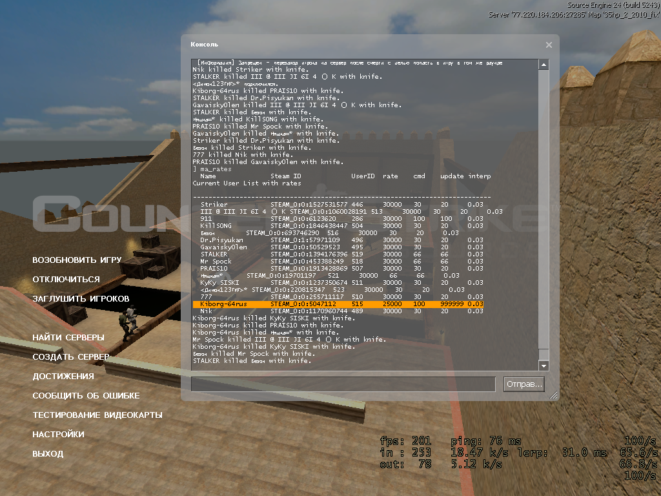The image size is (661, 496).
Task: Focus the console command input field
Action: click(x=343, y=384)
